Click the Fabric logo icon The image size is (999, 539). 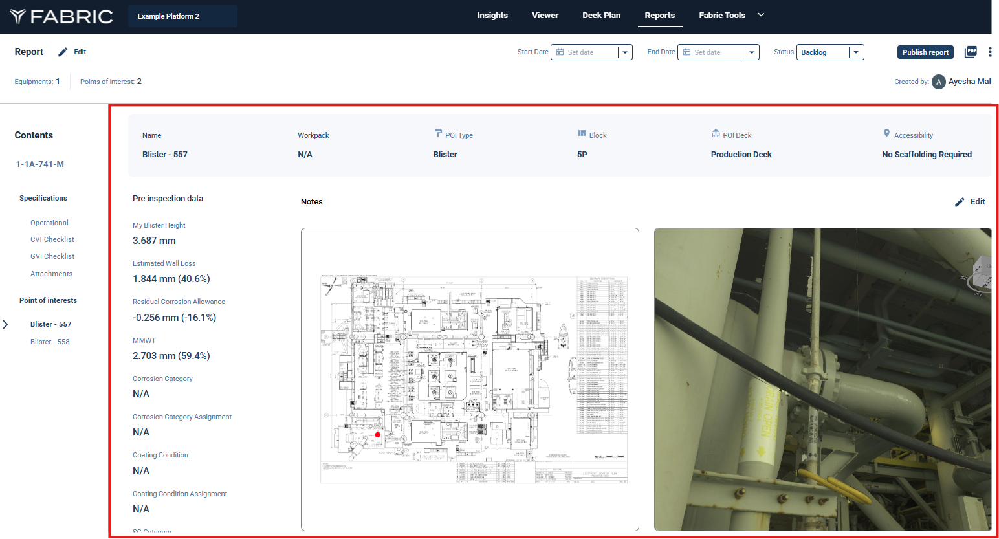[x=18, y=16]
